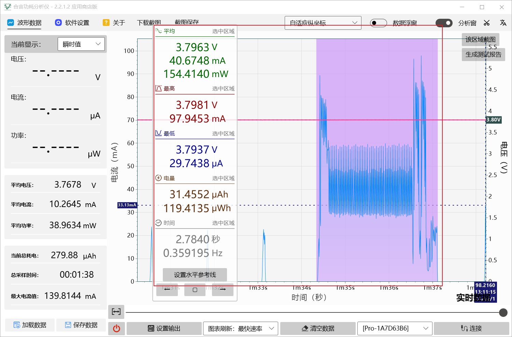Click the 平均电流 value 10.2645 mA
The width and height of the screenshot is (512, 337).
(73, 204)
